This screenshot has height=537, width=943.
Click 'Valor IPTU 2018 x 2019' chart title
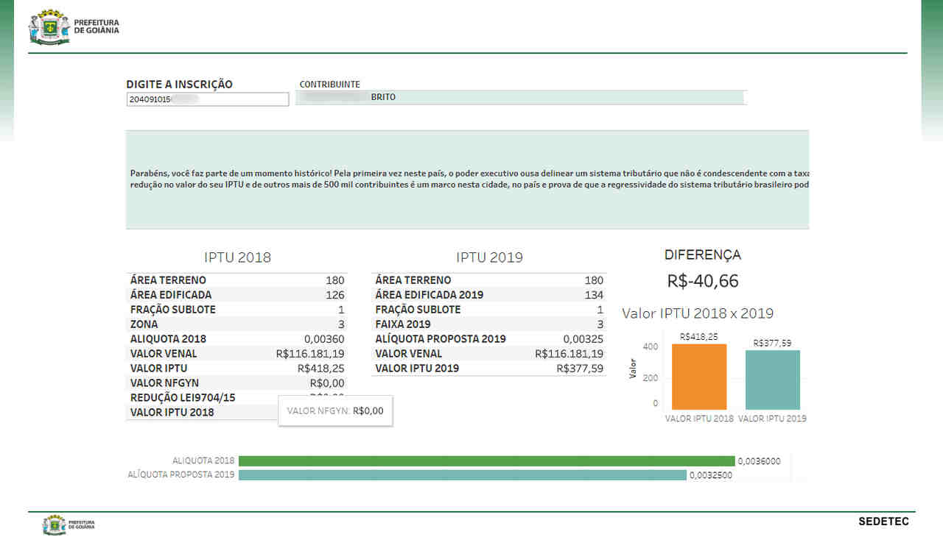pyautogui.click(x=698, y=313)
